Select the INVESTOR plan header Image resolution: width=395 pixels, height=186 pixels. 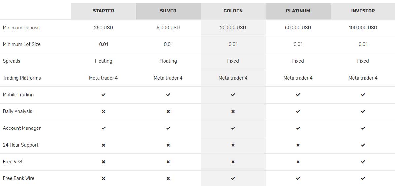point(363,11)
